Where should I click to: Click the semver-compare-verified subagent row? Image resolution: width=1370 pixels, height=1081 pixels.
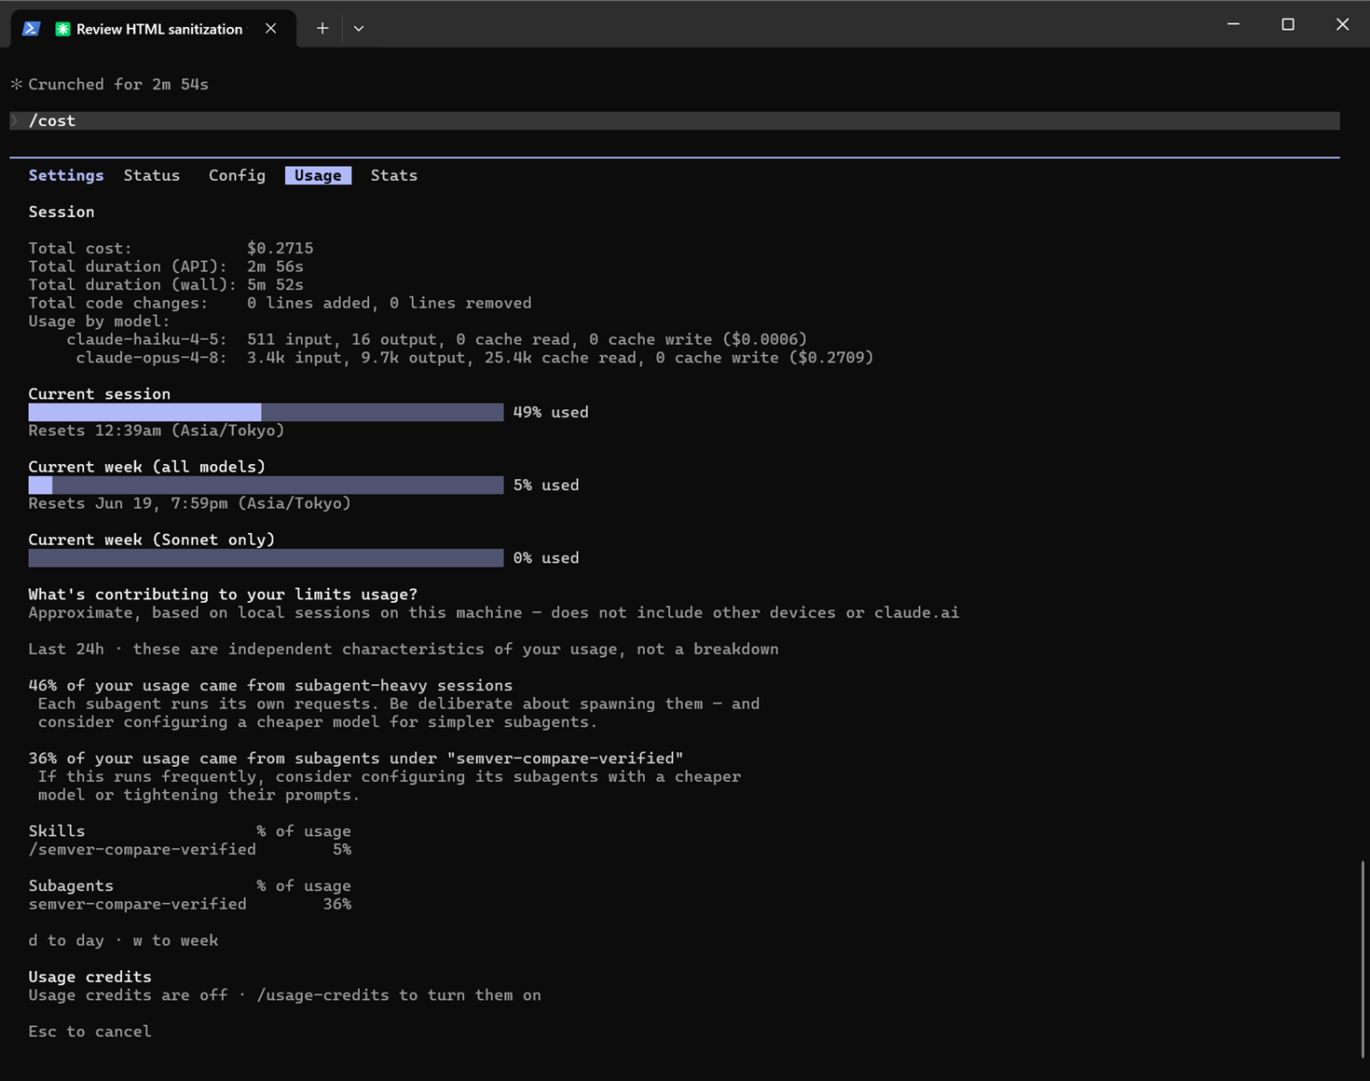(190, 904)
